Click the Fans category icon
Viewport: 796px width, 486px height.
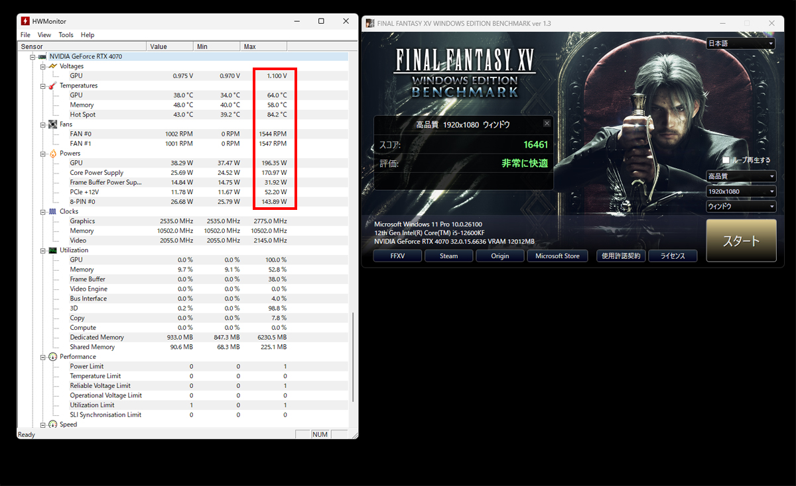coord(52,124)
